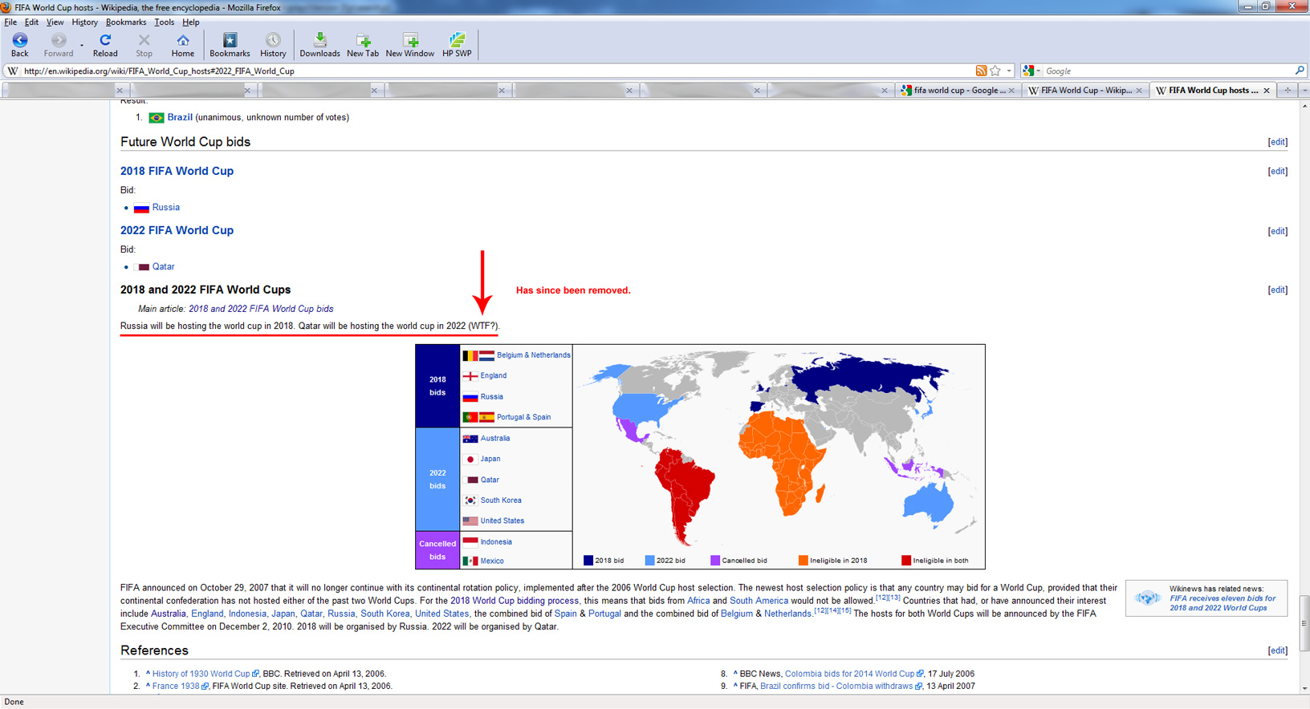Open the 2018 FIFA World Cup heading link
This screenshot has height=709, width=1310.
177,171
